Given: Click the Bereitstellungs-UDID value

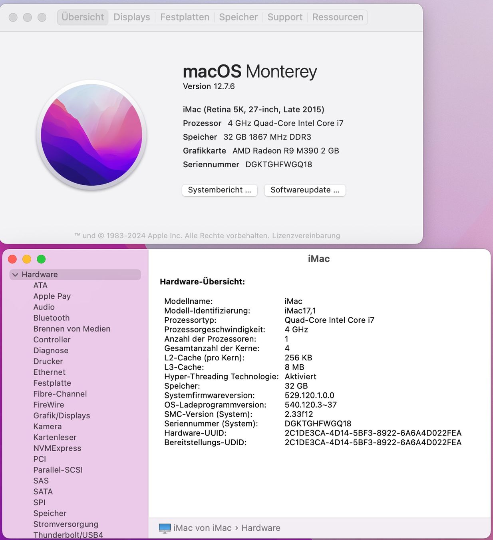Looking at the screenshot, I should (373, 442).
